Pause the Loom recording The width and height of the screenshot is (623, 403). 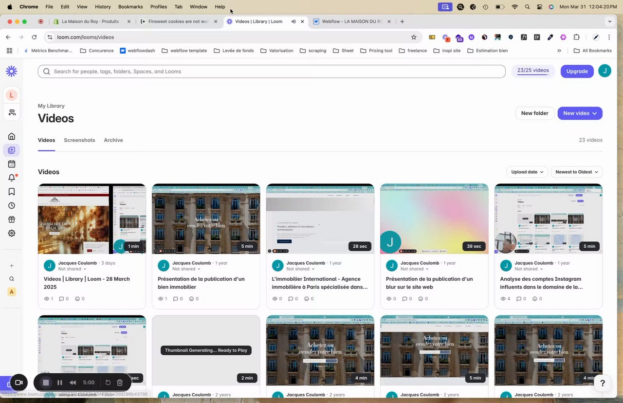[x=60, y=383]
